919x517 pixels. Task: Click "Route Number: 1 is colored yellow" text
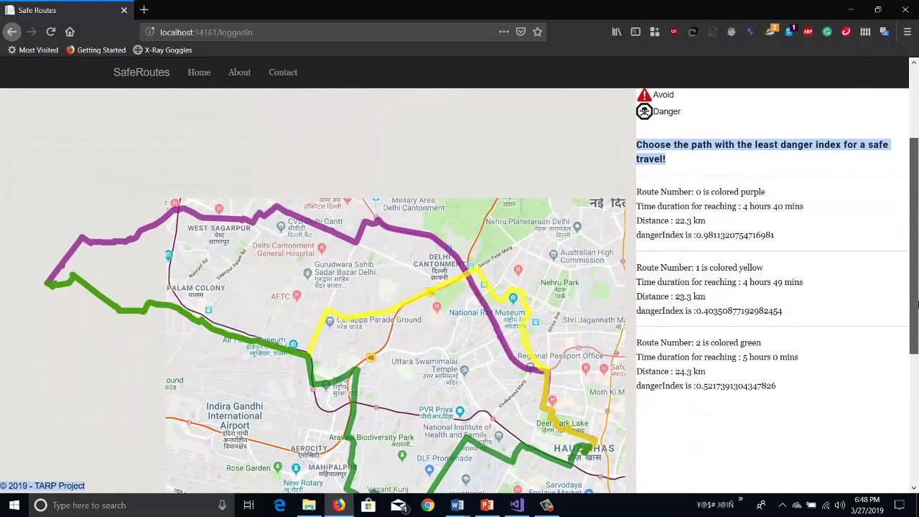click(x=699, y=267)
